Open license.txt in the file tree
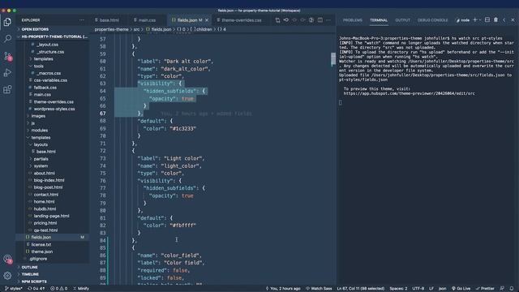Viewport: 519px width, 292px height. coord(41,245)
